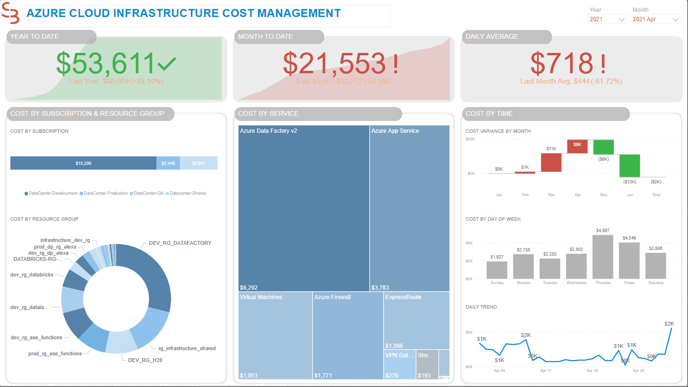
Task: Click the green checkmark beside $53,611
Action: [x=166, y=63]
